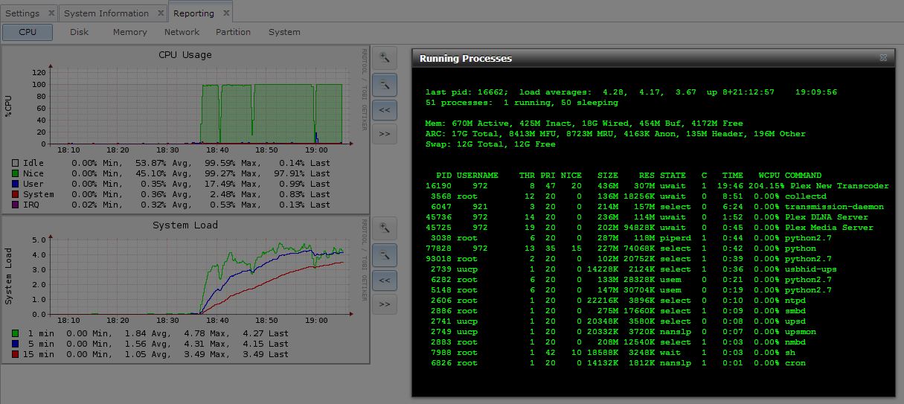Zoom out on the System Load graph

(x=384, y=255)
